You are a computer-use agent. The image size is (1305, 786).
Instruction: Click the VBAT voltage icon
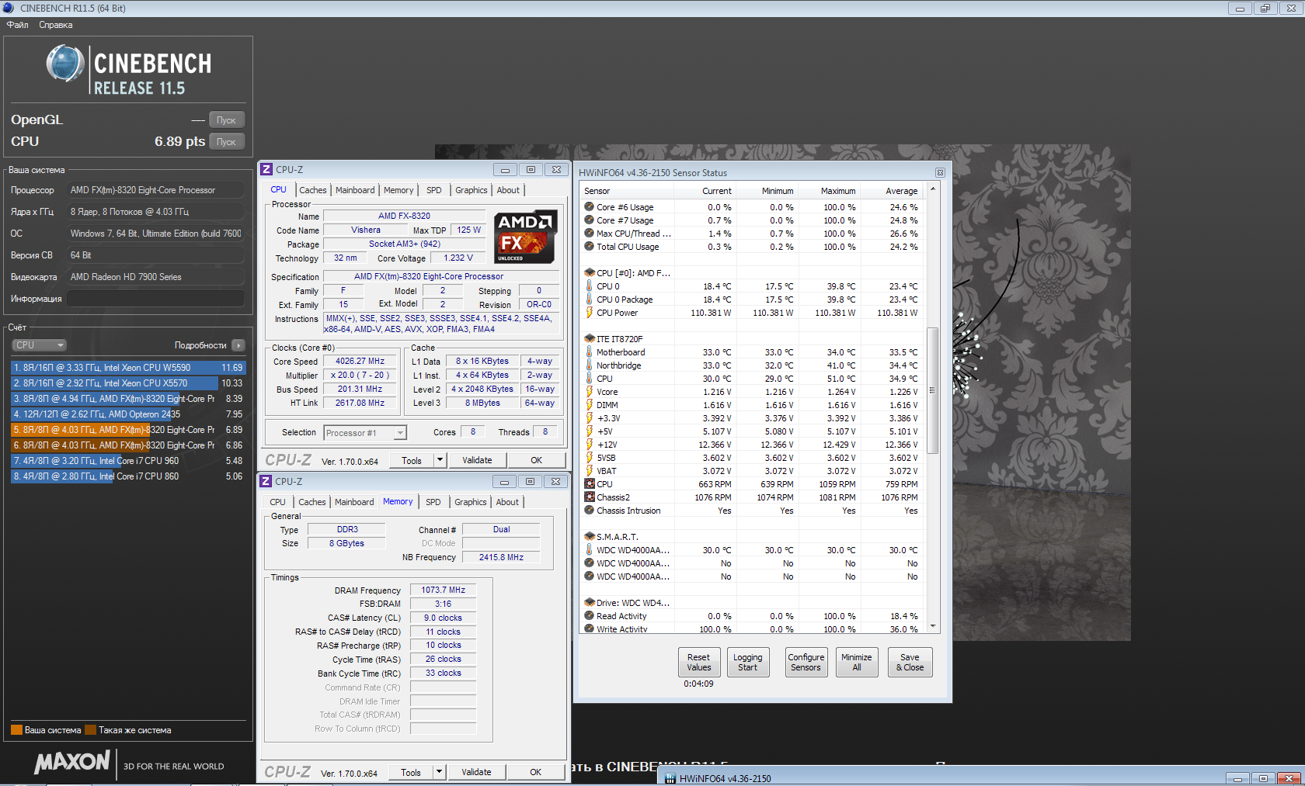coord(589,471)
